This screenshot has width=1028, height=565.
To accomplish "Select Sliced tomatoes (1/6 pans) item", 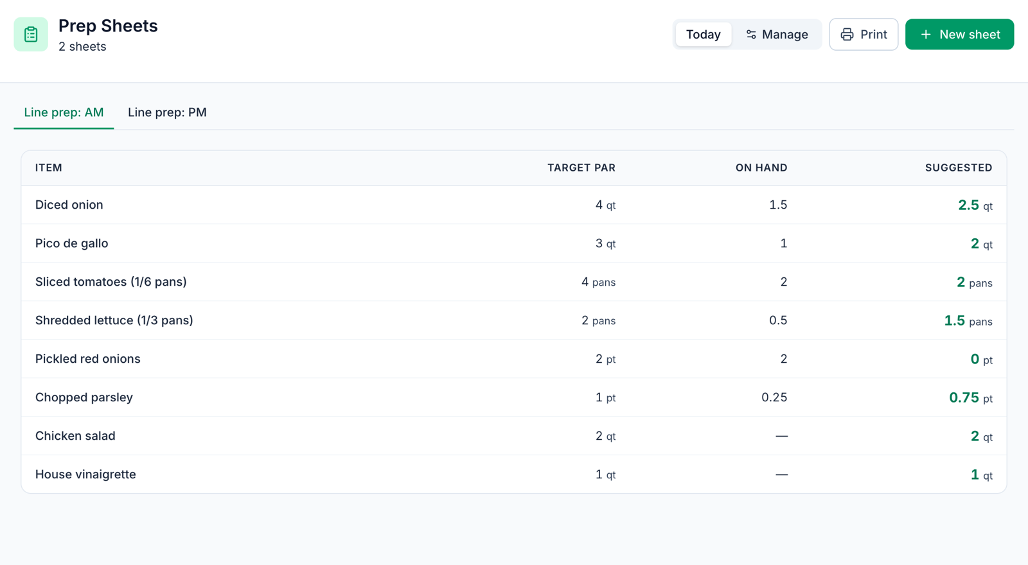I will click(x=111, y=282).
